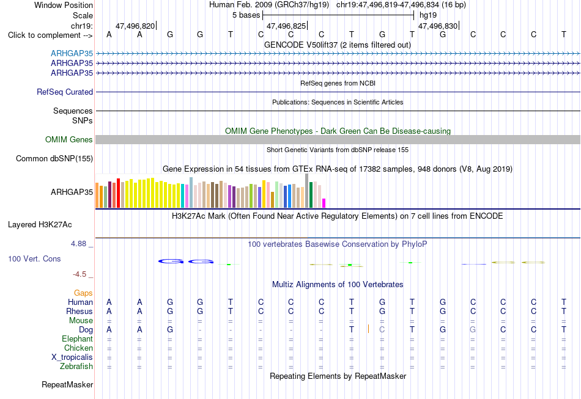Open the OMIM Genes track label
581x399 pixels.
(x=68, y=139)
